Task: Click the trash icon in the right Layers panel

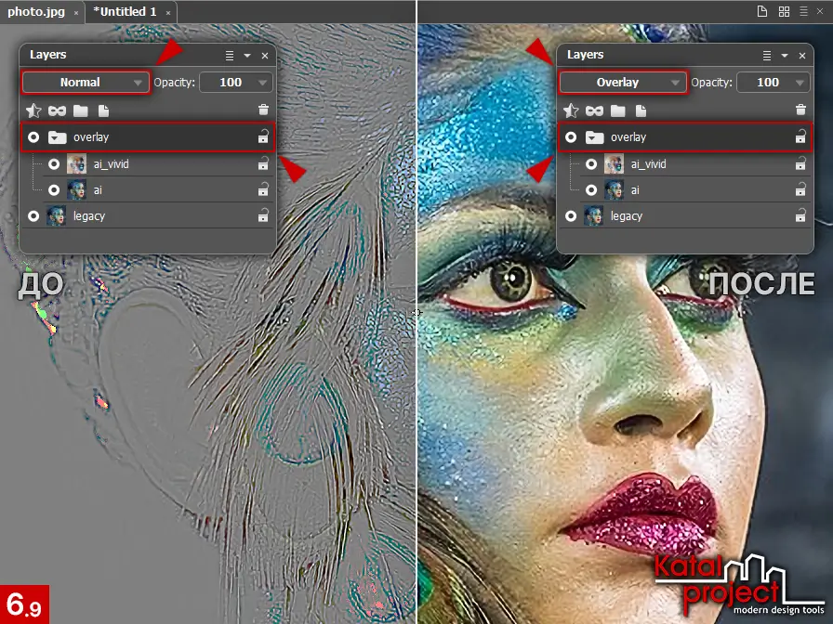Action: 800,110
